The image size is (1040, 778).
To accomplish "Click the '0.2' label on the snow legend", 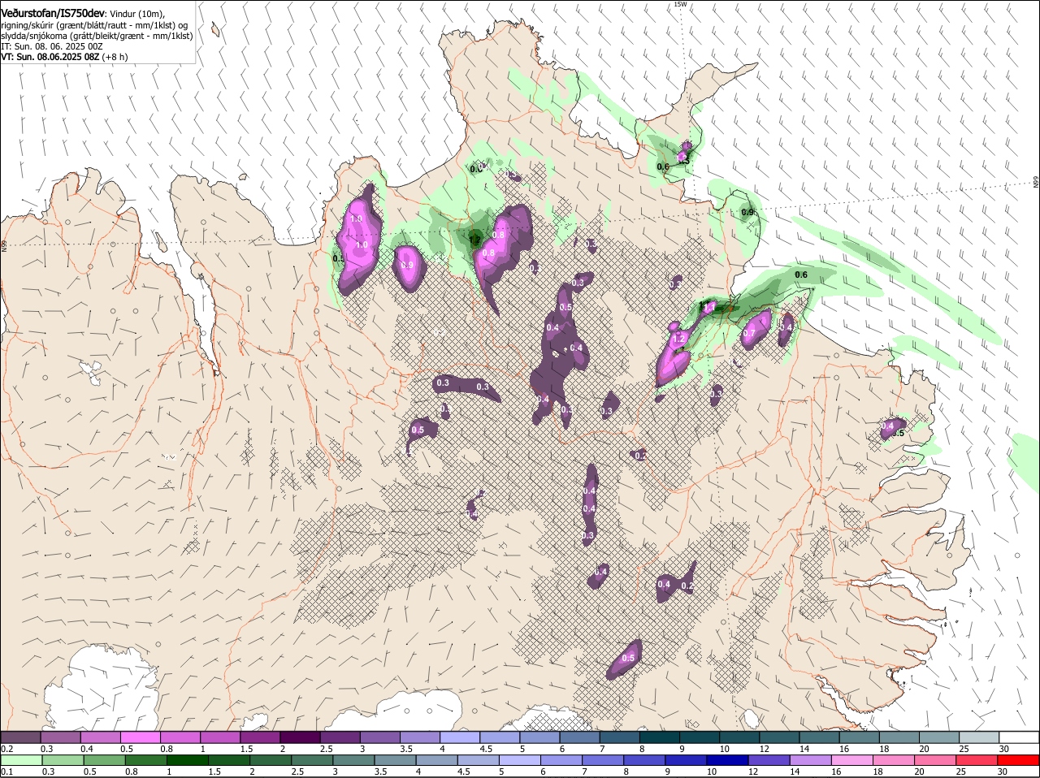I will pyautogui.click(x=6, y=749).
